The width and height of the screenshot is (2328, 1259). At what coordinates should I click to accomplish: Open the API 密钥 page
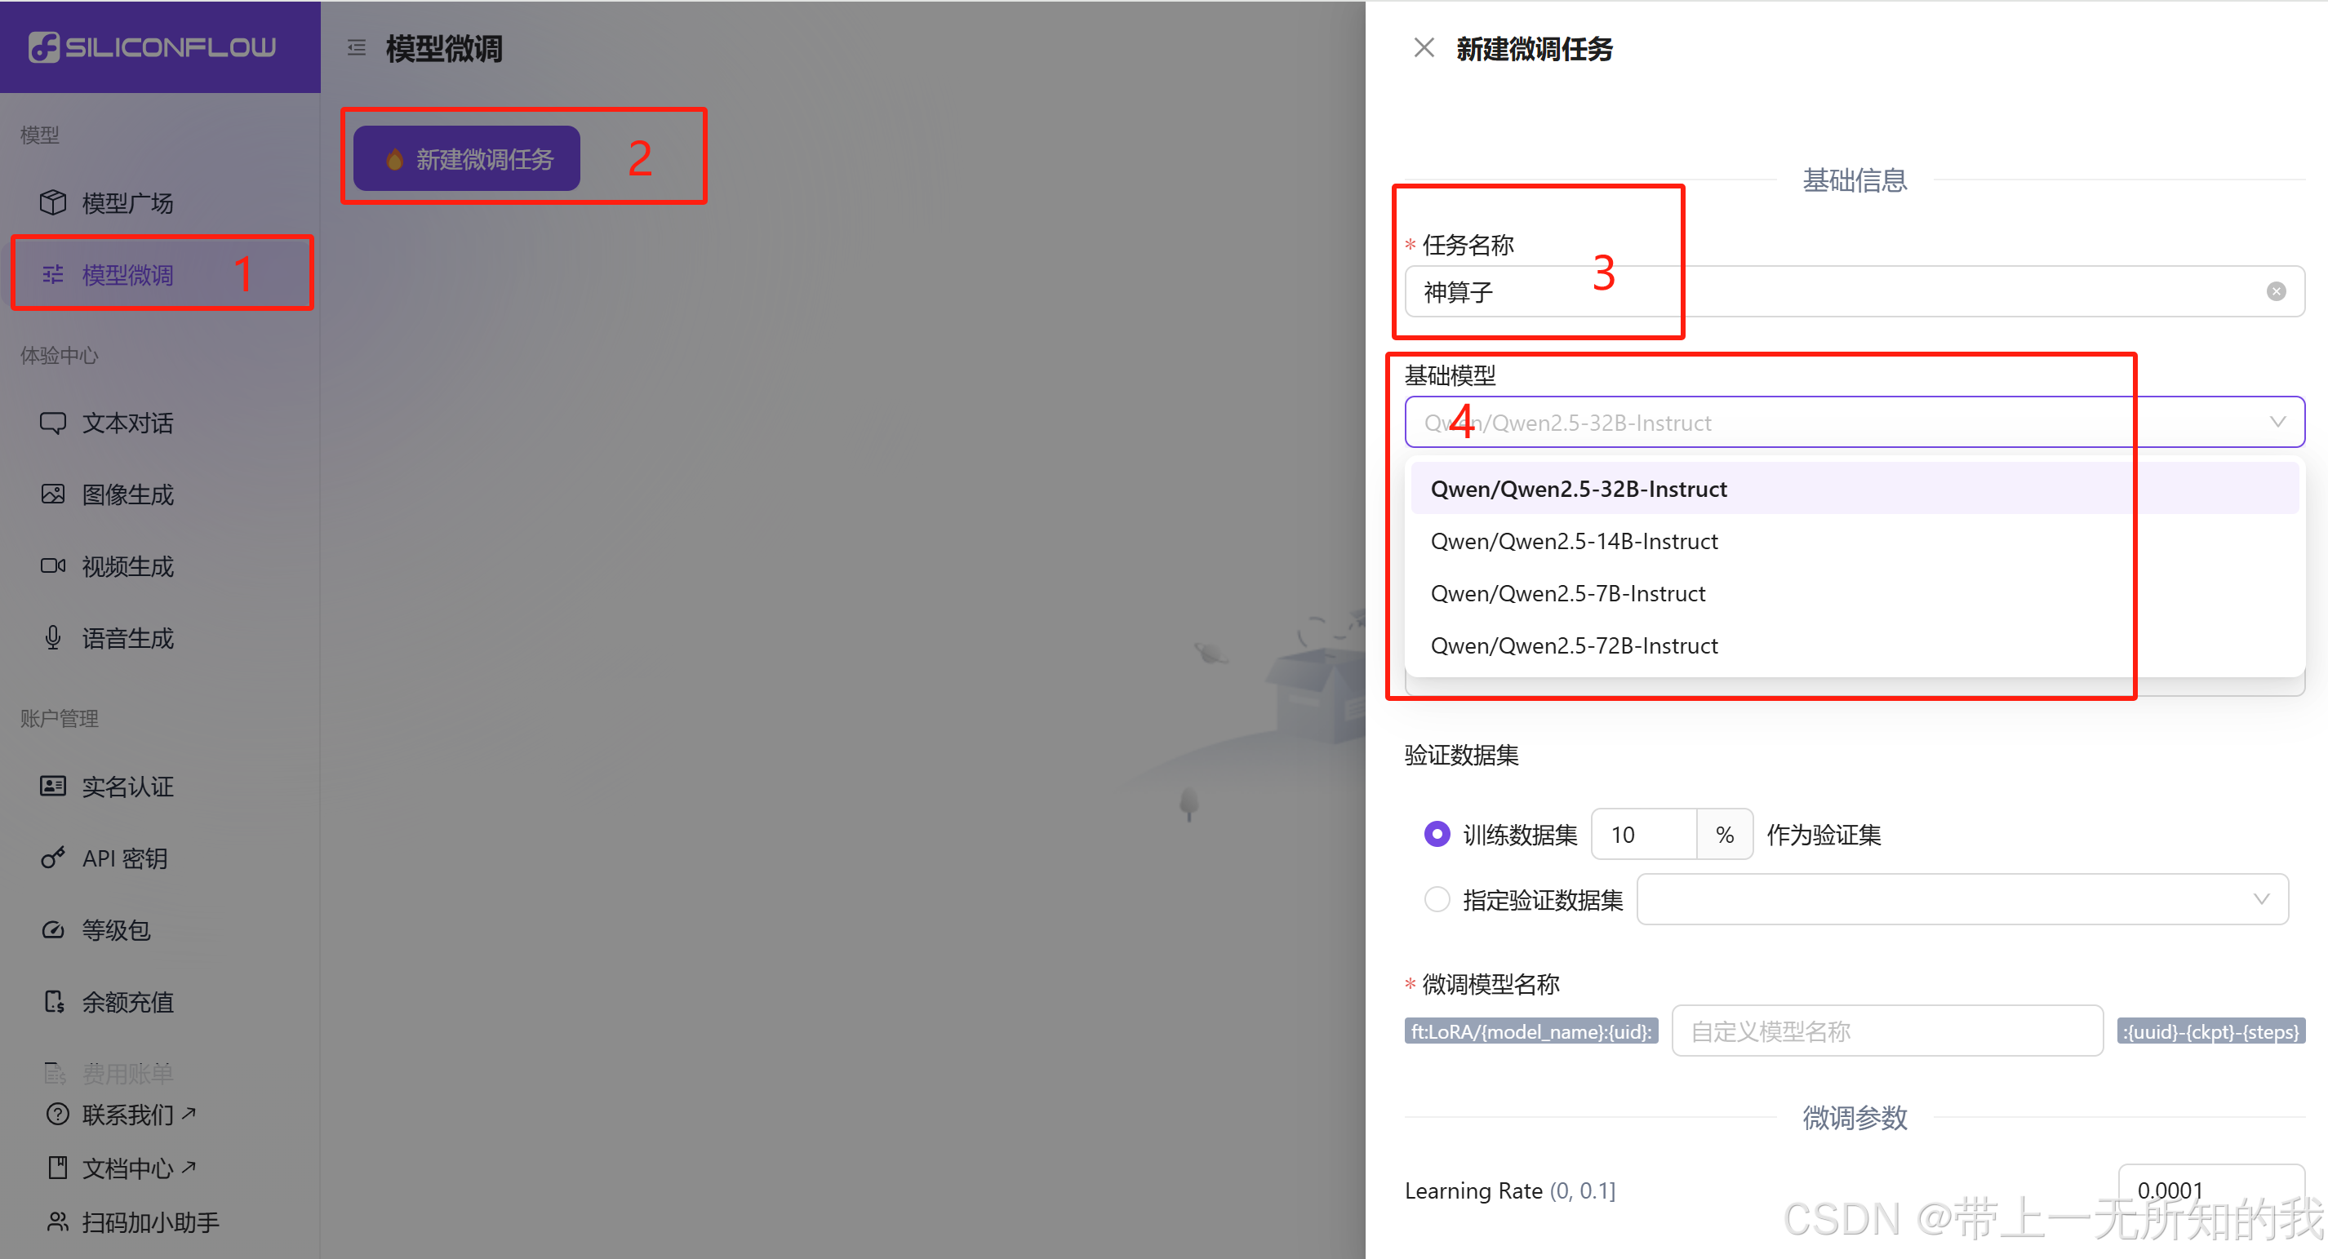[x=127, y=858]
